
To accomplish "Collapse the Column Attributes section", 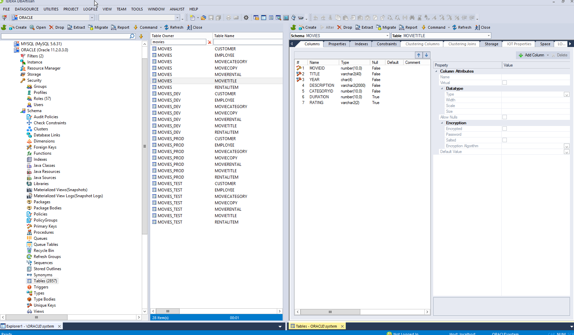I will 436,71.
